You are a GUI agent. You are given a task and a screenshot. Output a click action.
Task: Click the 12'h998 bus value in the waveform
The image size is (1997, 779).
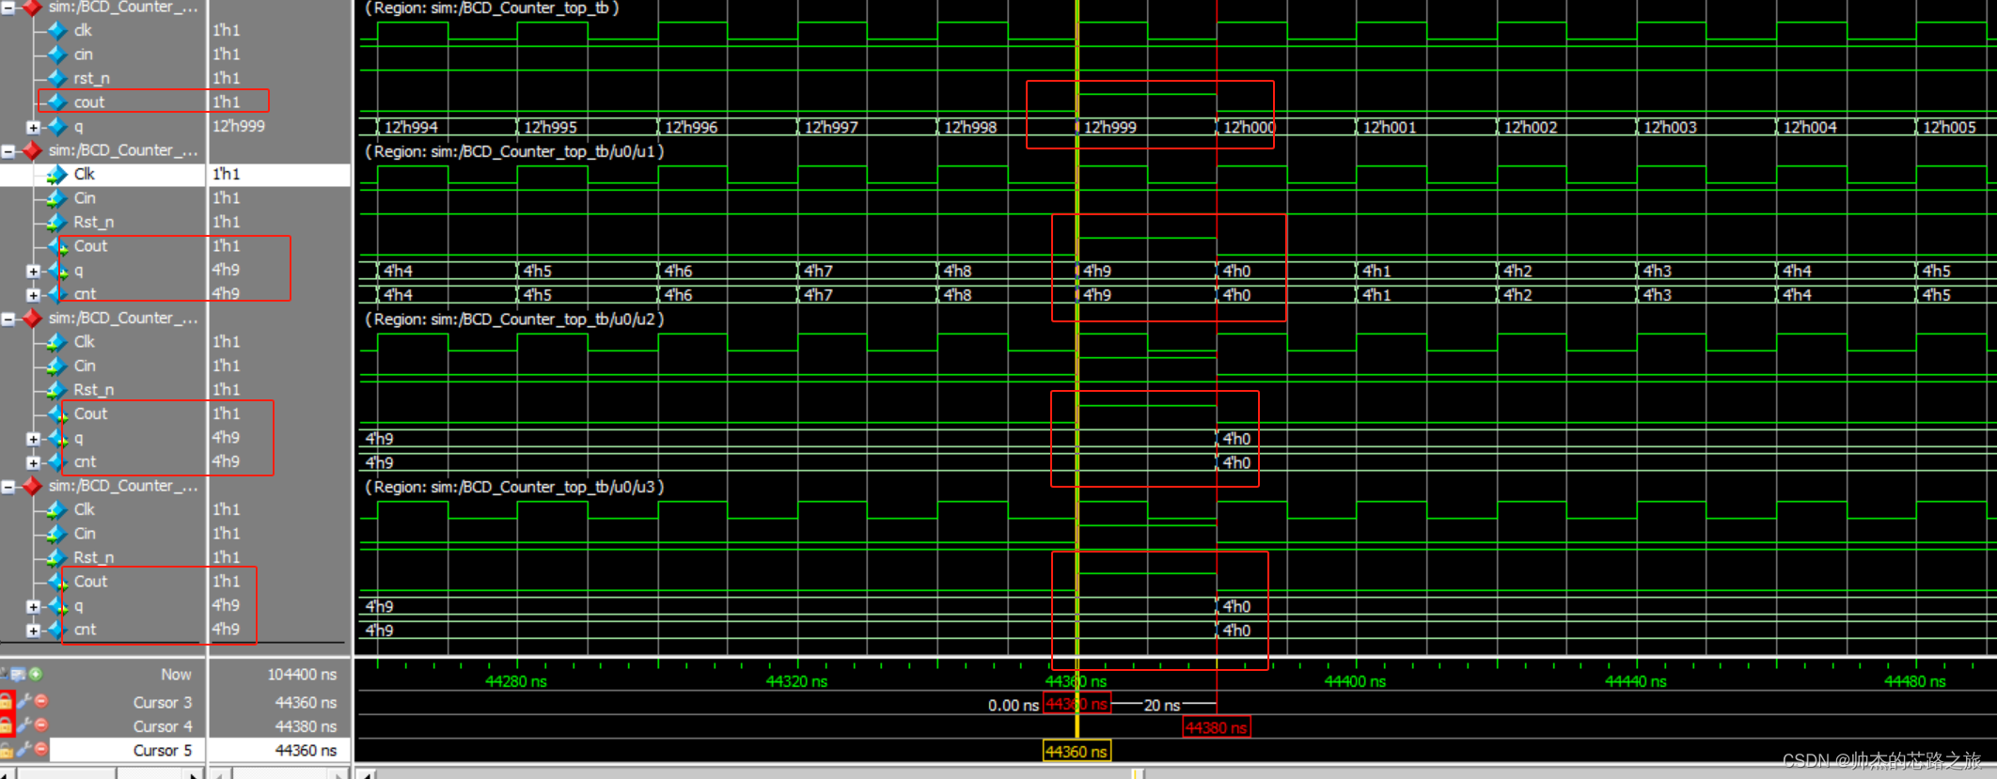point(969,127)
